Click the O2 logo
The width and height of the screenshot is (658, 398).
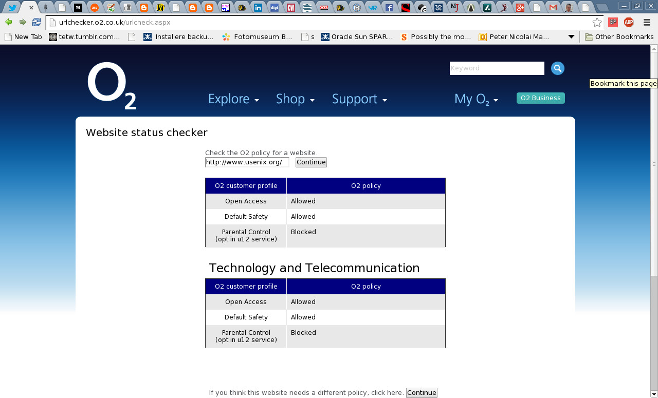[x=112, y=86]
